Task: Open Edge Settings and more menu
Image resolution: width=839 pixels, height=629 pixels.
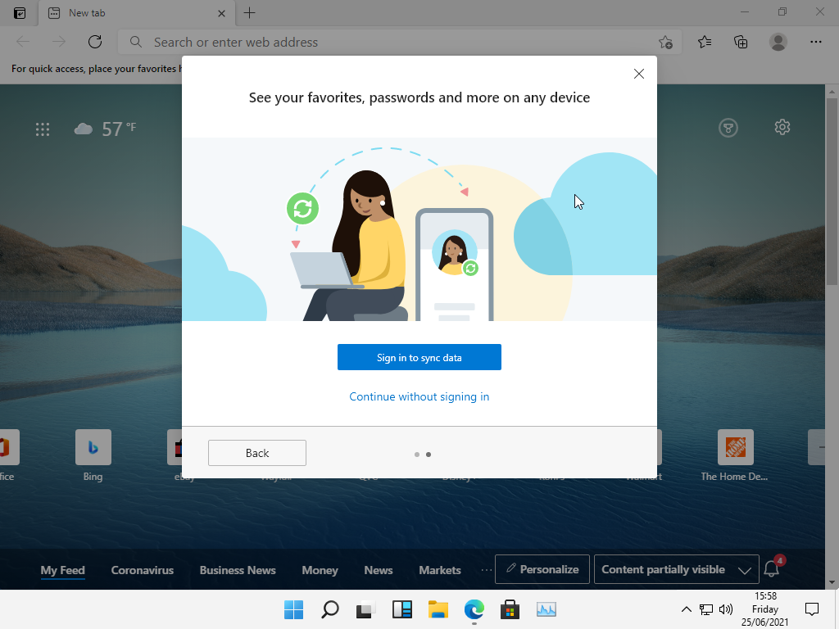Action: point(815,42)
